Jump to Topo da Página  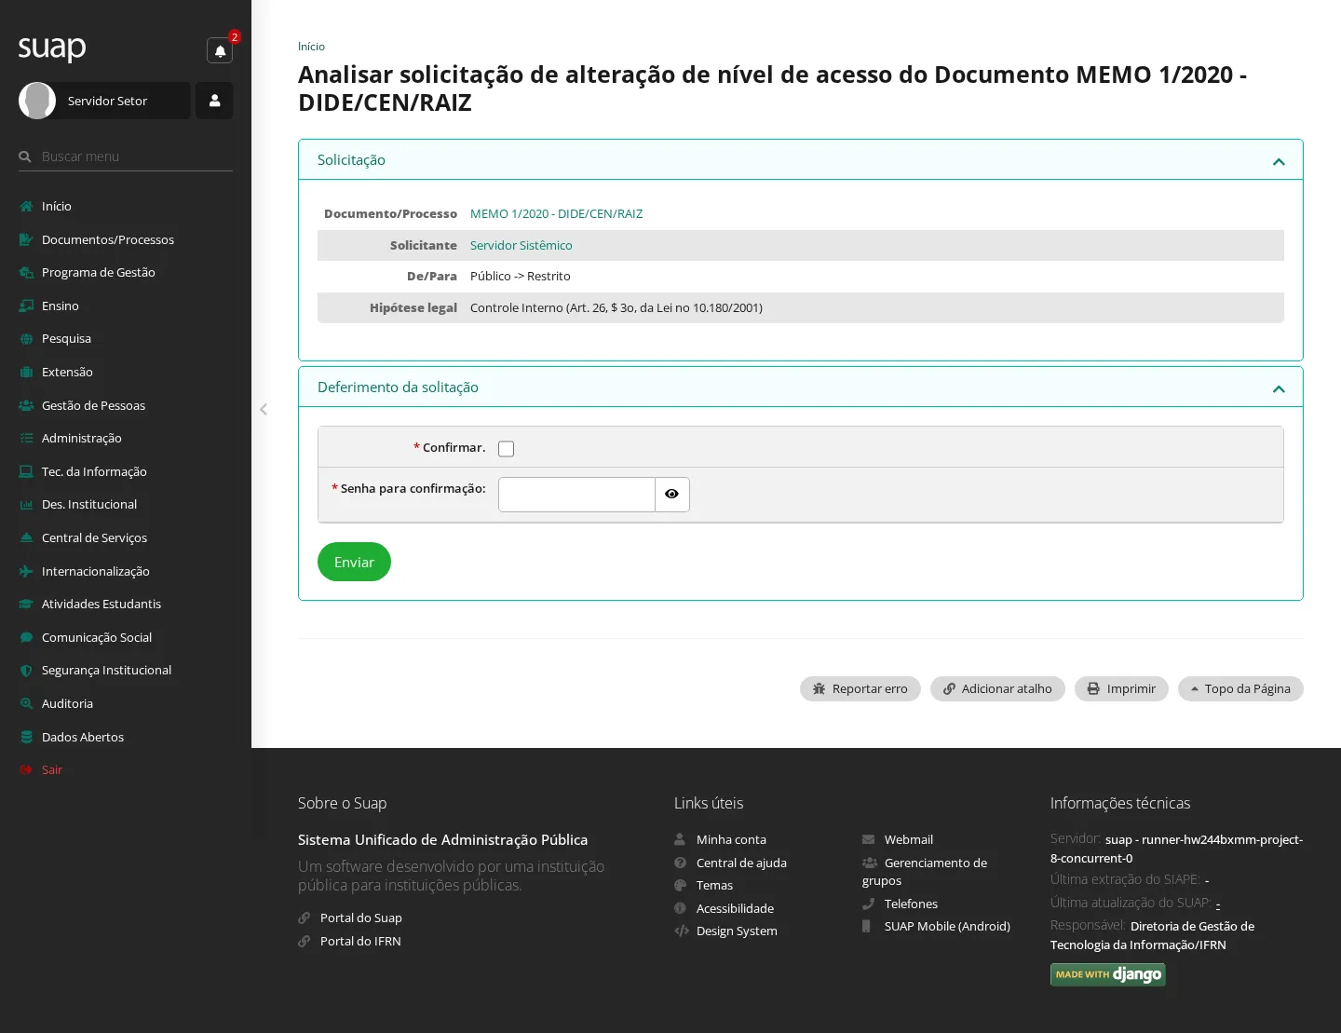coord(1240,688)
